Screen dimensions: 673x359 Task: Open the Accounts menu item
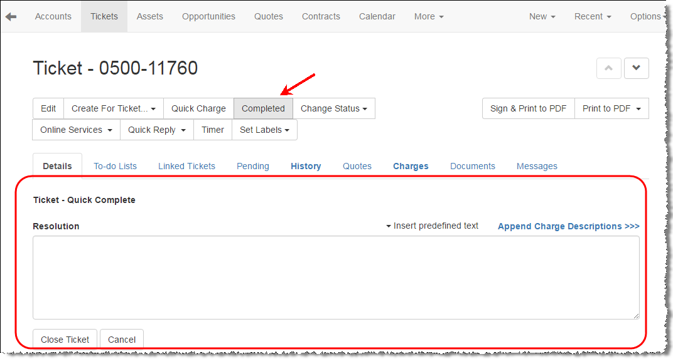tap(53, 16)
